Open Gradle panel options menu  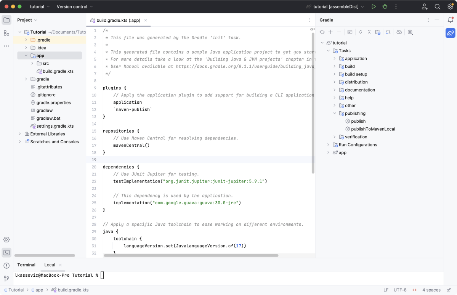pyautogui.click(x=428, y=20)
